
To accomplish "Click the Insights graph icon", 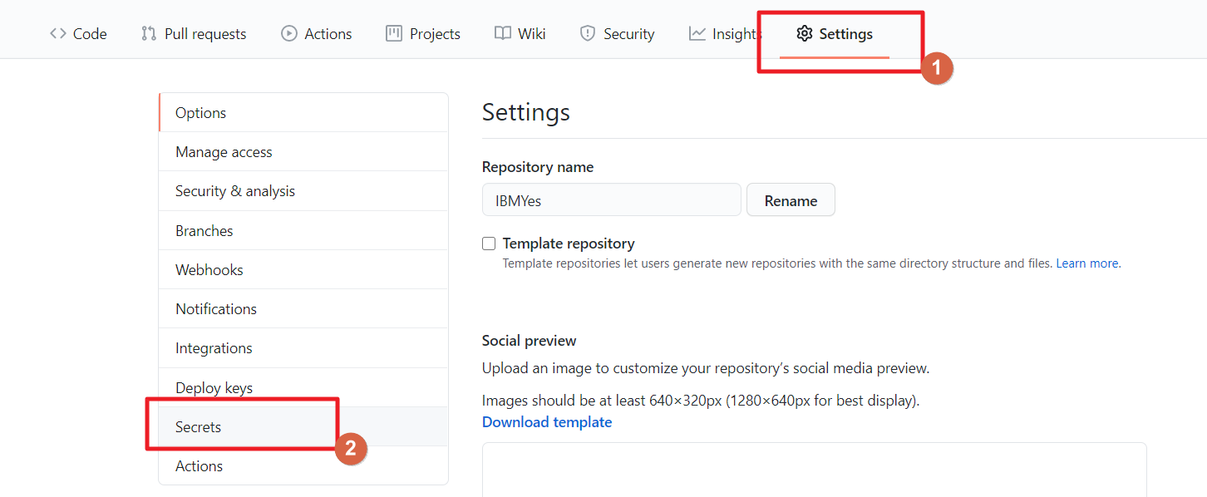I will click(x=697, y=34).
